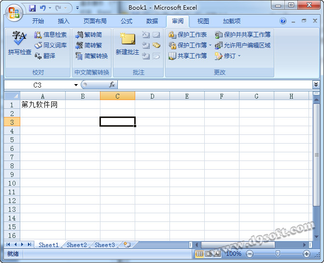Switch to Sheet2 tab
This screenshot has height=263, width=324.
(x=77, y=245)
